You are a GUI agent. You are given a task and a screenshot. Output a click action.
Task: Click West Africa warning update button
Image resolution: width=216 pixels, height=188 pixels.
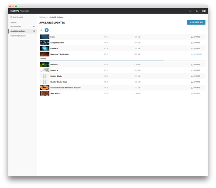195,93
